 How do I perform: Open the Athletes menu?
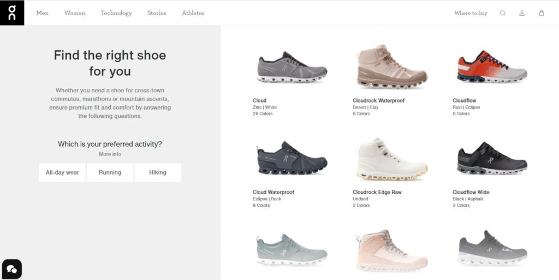click(x=193, y=13)
